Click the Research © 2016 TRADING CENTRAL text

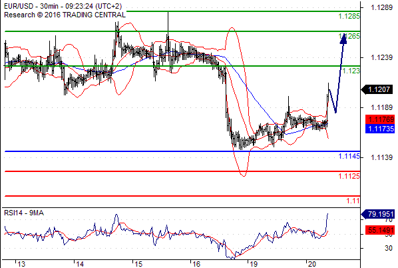coord(65,15)
